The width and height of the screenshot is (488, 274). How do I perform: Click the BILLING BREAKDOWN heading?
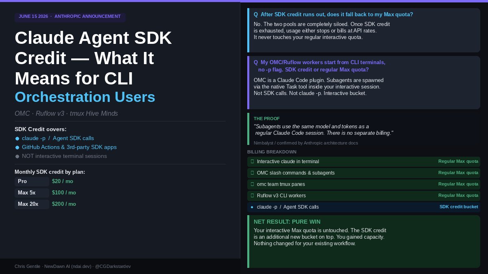coord(272,152)
